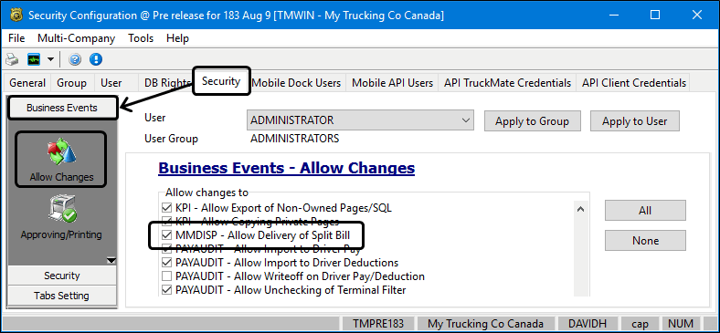The width and height of the screenshot is (720, 333).
Task: Uncheck KPI Allow Export of Non-Owned Pages/SQL
Action: 166,208
